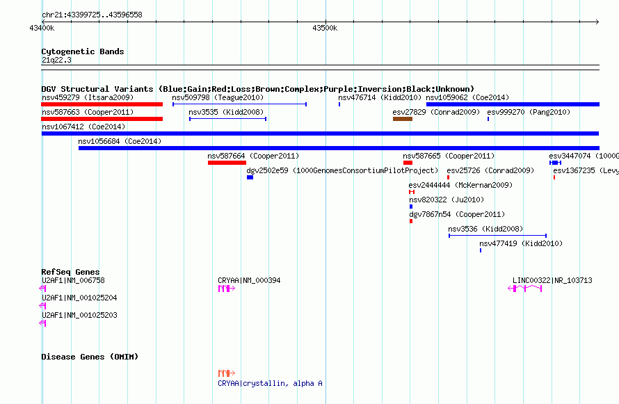Click the Cytogenetic Bands track title
Viewport: 619px width, 404px height.
click(83, 51)
